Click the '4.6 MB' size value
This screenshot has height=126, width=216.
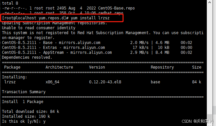(162, 43)
